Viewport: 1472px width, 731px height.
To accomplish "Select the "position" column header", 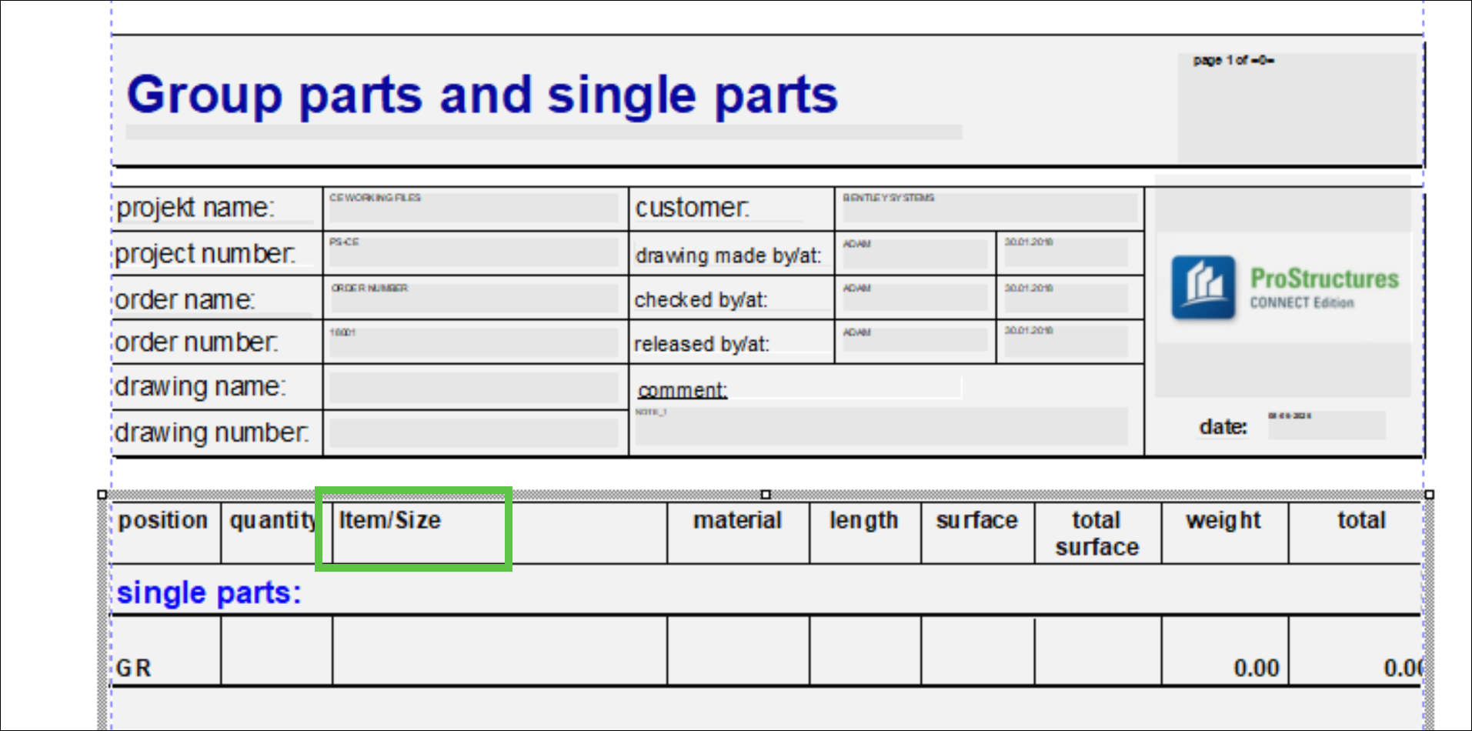I will (x=163, y=521).
